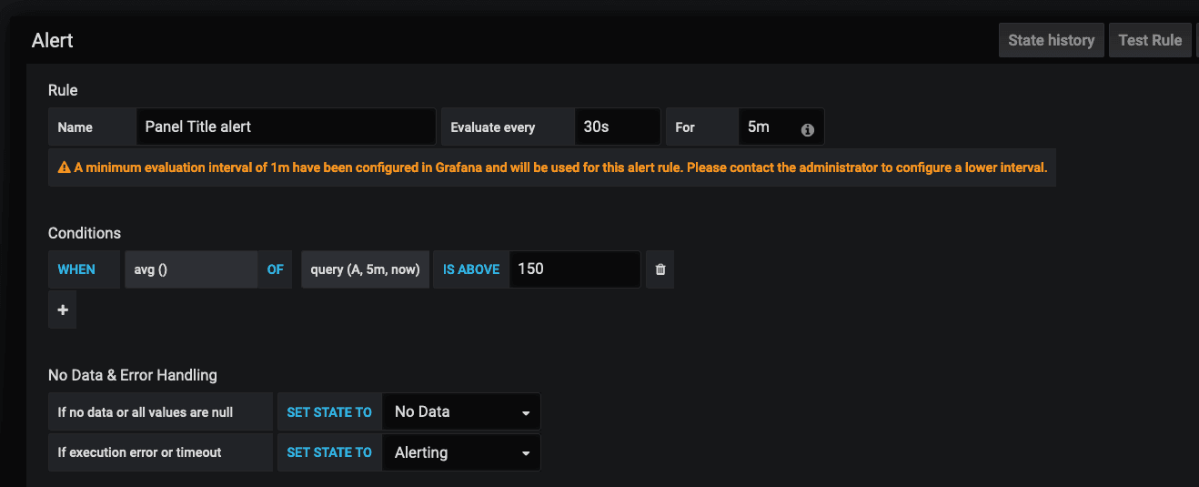Click the minimum evaluation interval warning message
Image resolution: width=1199 pixels, height=487 pixels.
click(560, 167)
